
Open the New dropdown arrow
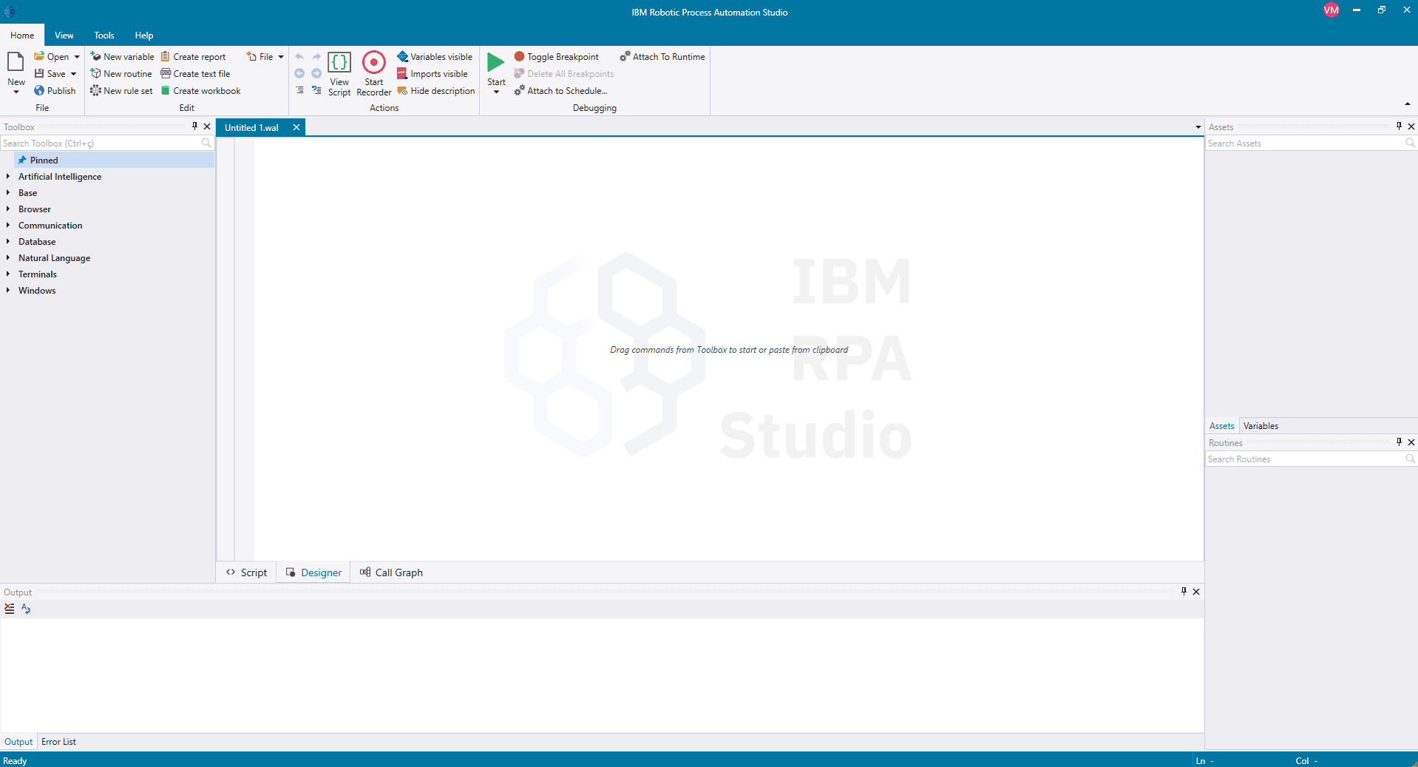[16, 92]
